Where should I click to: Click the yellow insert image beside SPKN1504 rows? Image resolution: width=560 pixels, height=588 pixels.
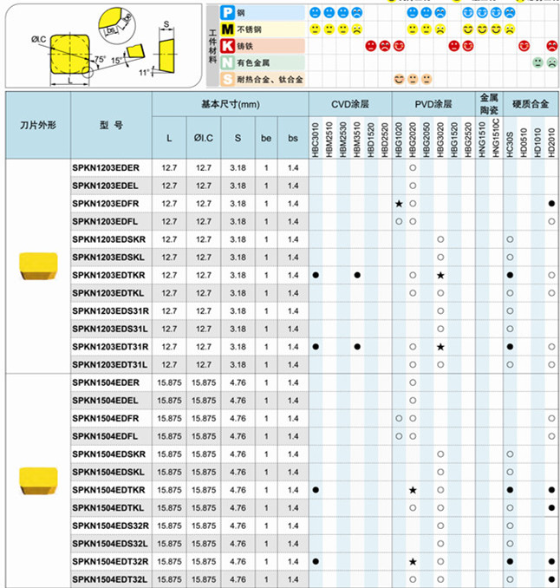[37, 480]
